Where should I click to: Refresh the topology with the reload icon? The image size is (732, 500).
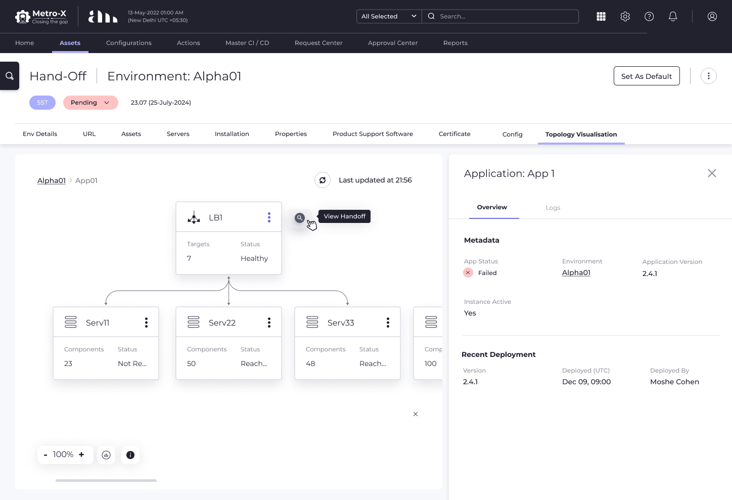point(323,180)
